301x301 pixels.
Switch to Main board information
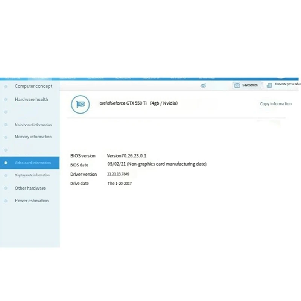coord(33,125)
